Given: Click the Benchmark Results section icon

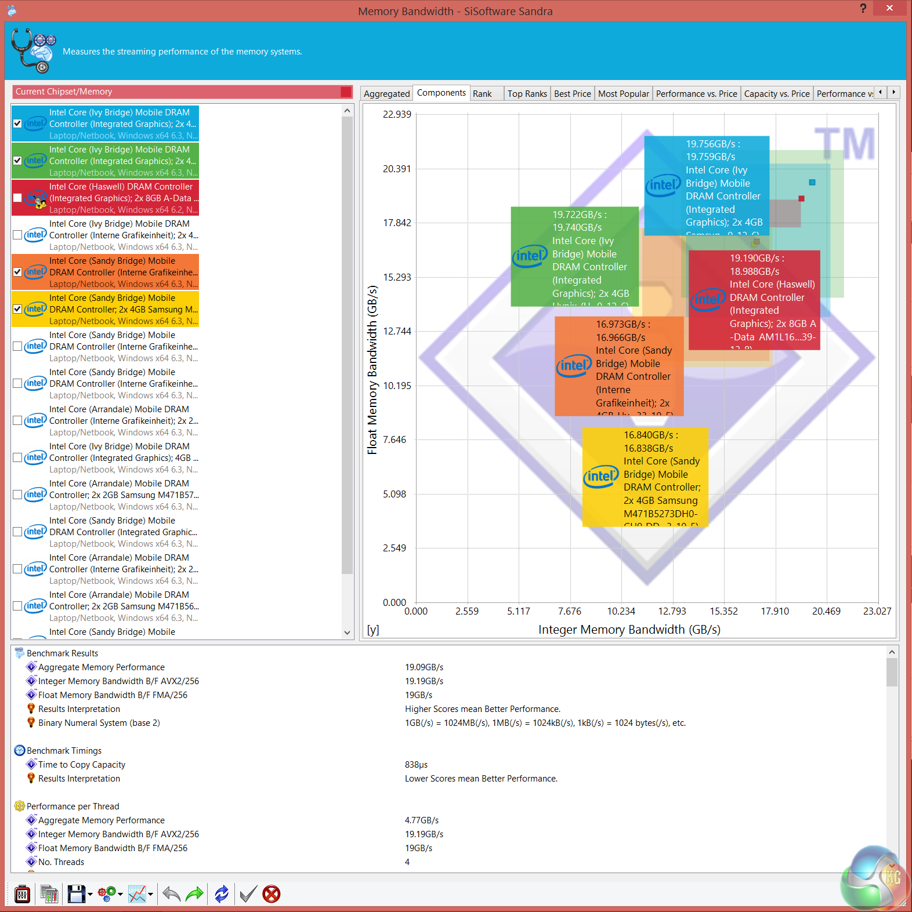Looking at the screenshot, I should click(x=20, y=653).
